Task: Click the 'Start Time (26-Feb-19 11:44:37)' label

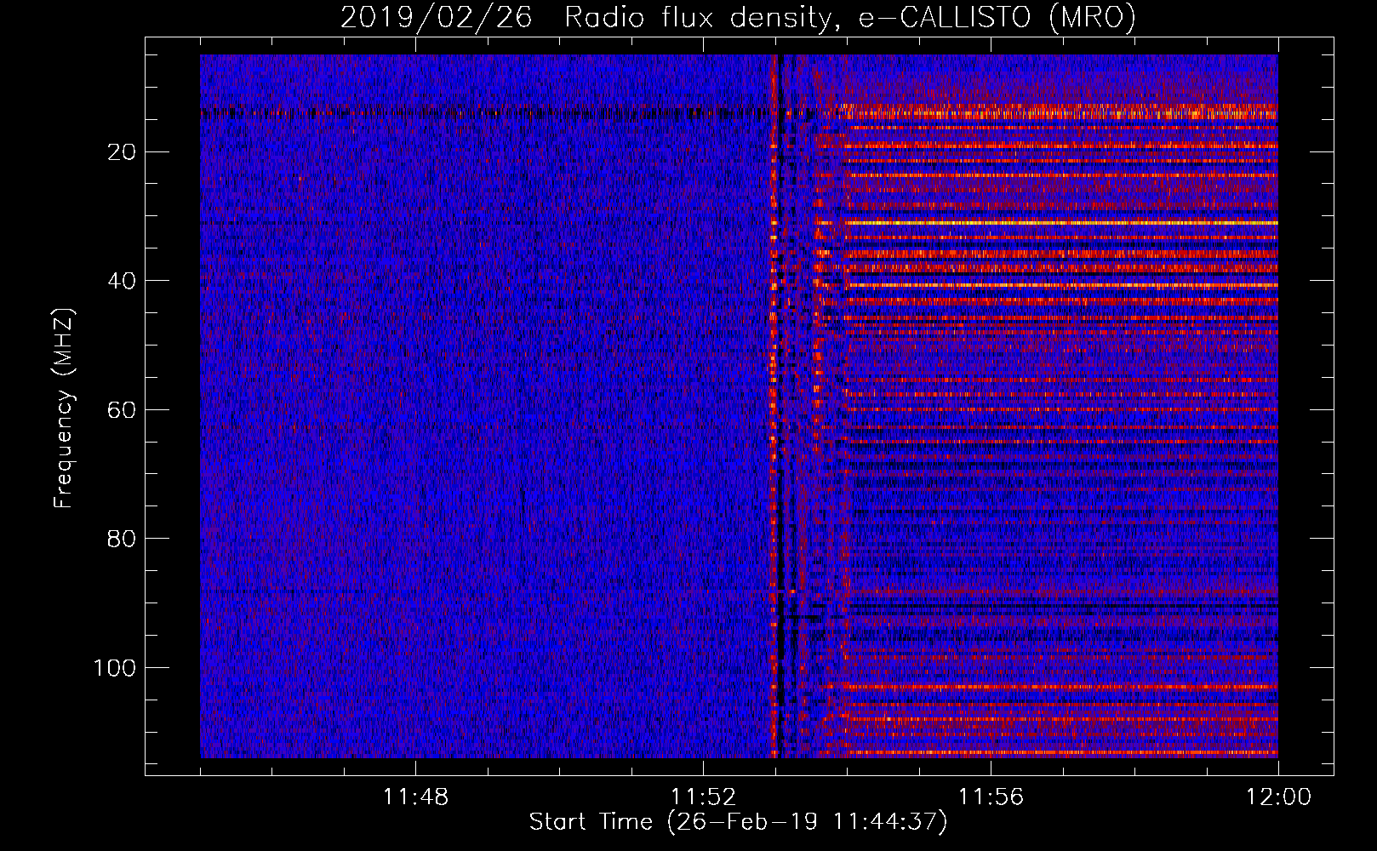Action: click(738, 822)
